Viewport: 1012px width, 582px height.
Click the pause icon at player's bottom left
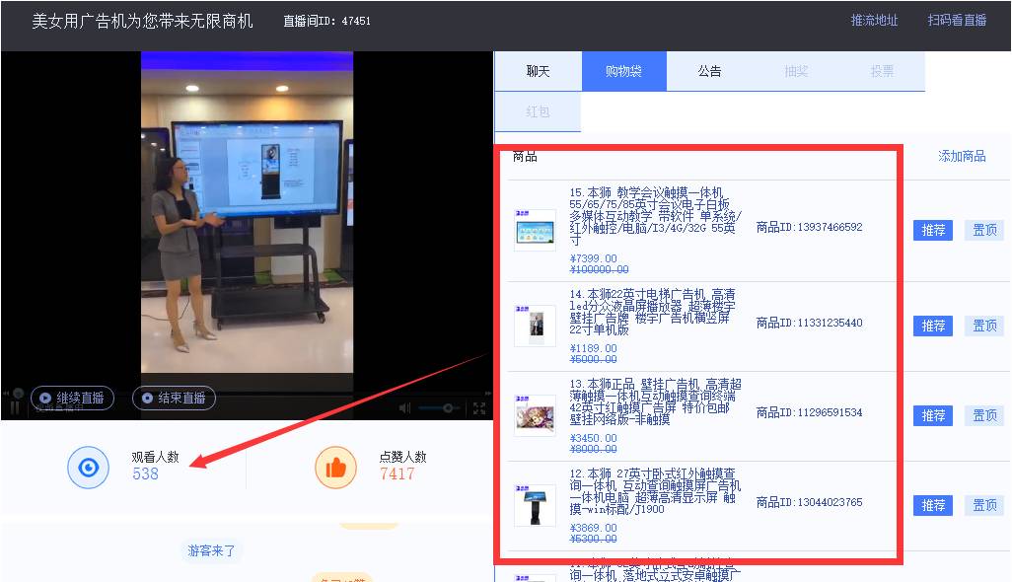(x=14, y=406)
